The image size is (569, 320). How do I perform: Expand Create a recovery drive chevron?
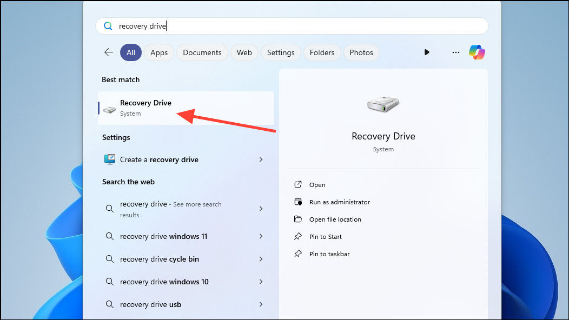click(x=261, y=159)
